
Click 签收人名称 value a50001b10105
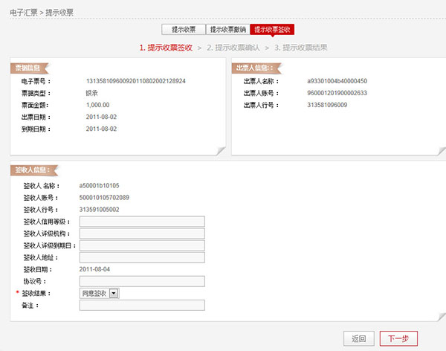coord(99,186)
